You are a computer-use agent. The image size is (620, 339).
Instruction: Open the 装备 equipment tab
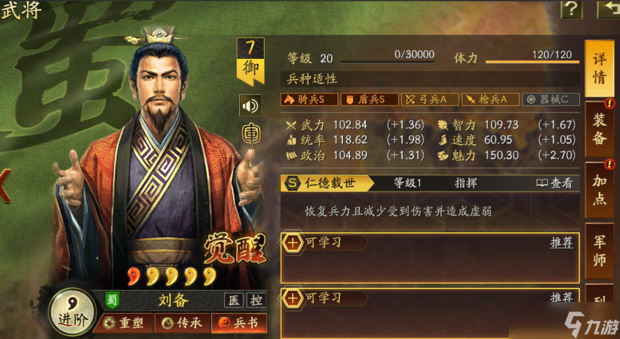[x=600, y=129]
